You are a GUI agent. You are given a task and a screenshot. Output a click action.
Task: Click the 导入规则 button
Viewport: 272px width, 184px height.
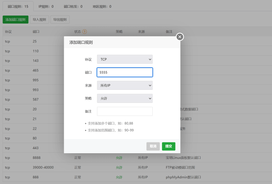click(x=40, y=20)
